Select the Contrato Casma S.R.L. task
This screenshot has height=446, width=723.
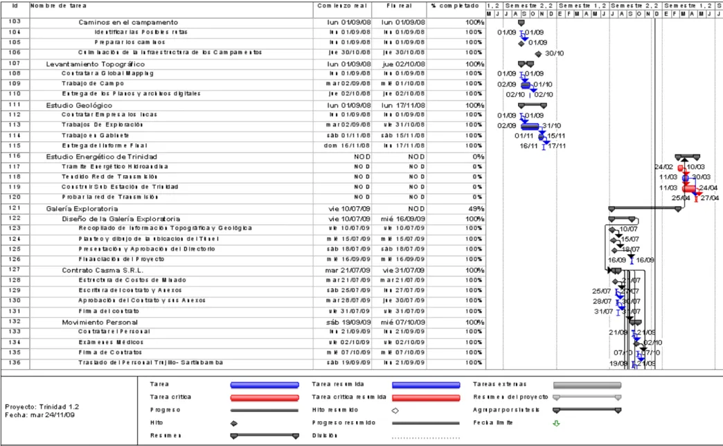102,270
